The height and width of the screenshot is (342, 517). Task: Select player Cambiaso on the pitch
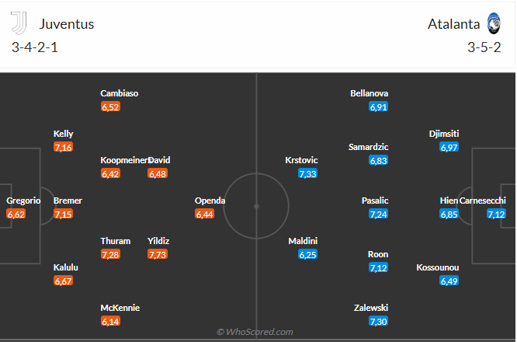click(120, 93)
